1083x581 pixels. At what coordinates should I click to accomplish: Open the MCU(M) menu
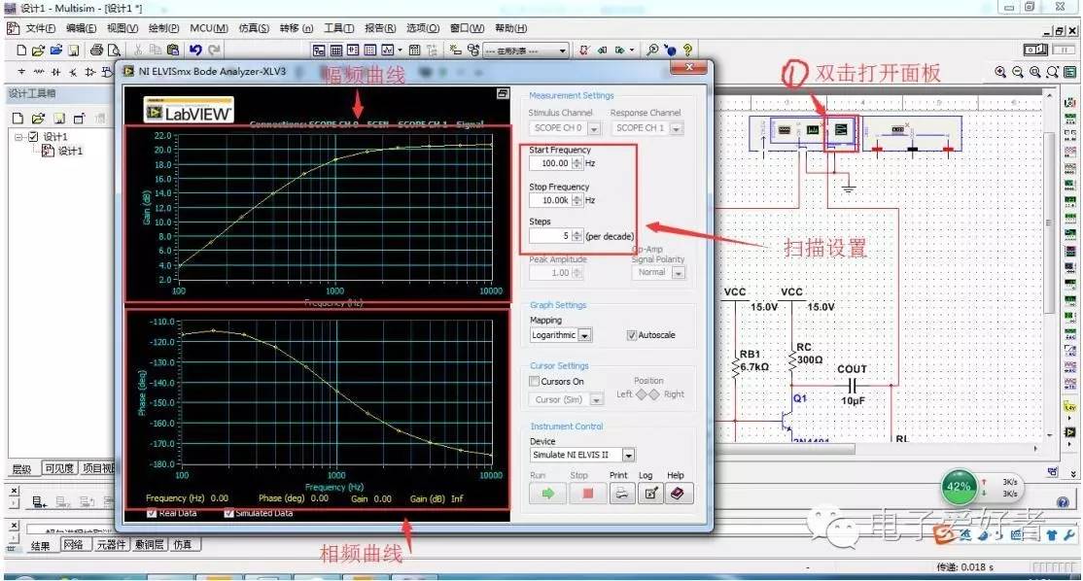(209, 28)
